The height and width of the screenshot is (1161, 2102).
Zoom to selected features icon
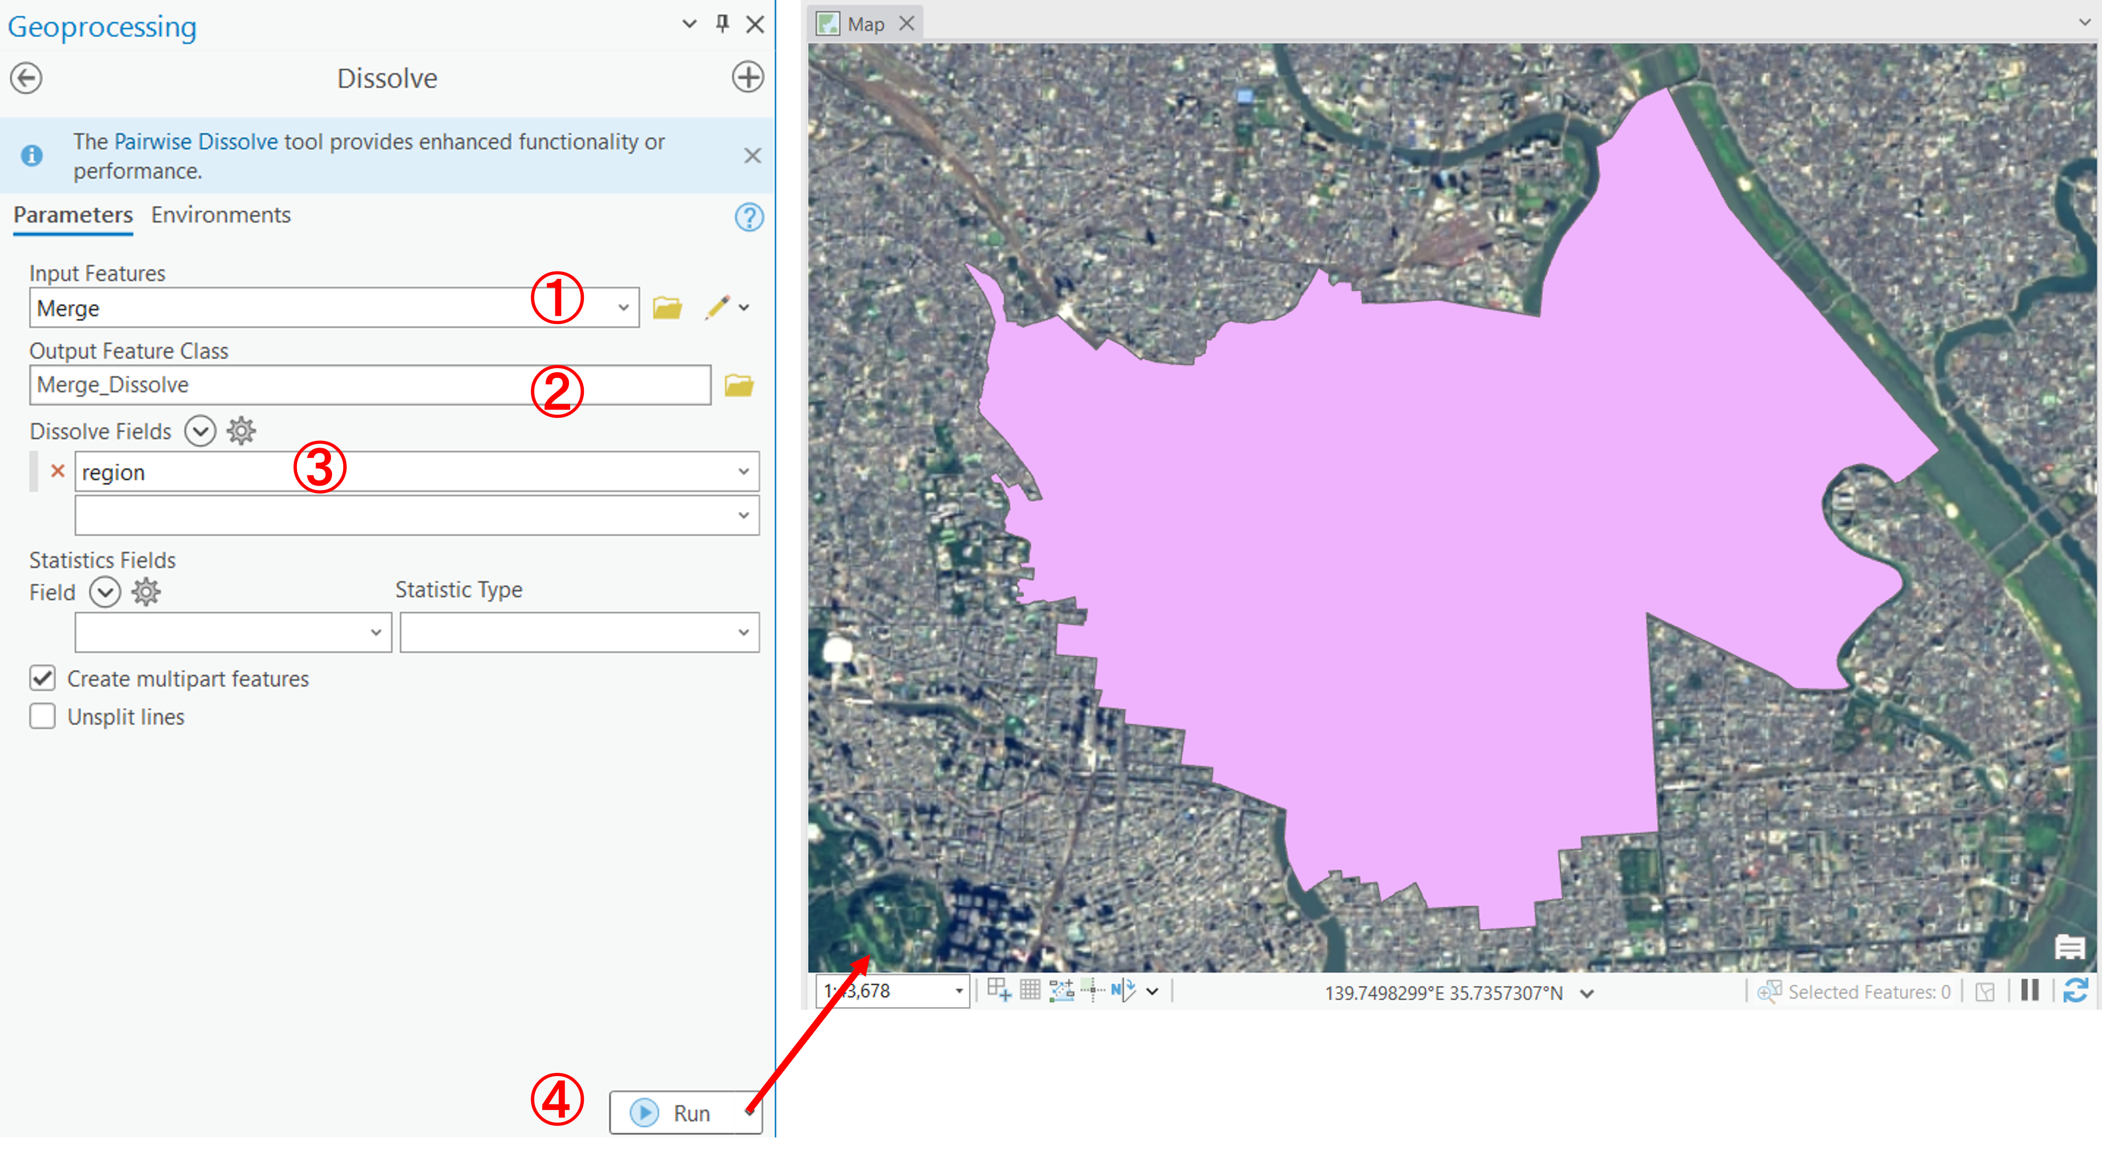1768,992
